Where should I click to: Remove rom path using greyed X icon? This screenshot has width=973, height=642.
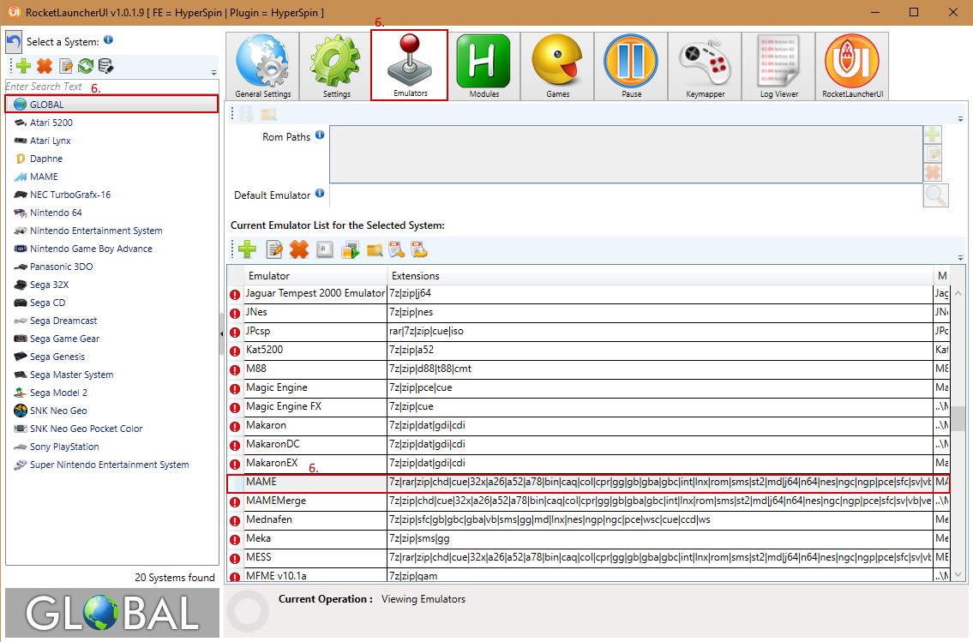pyautogui.click(x=933, y=171)
